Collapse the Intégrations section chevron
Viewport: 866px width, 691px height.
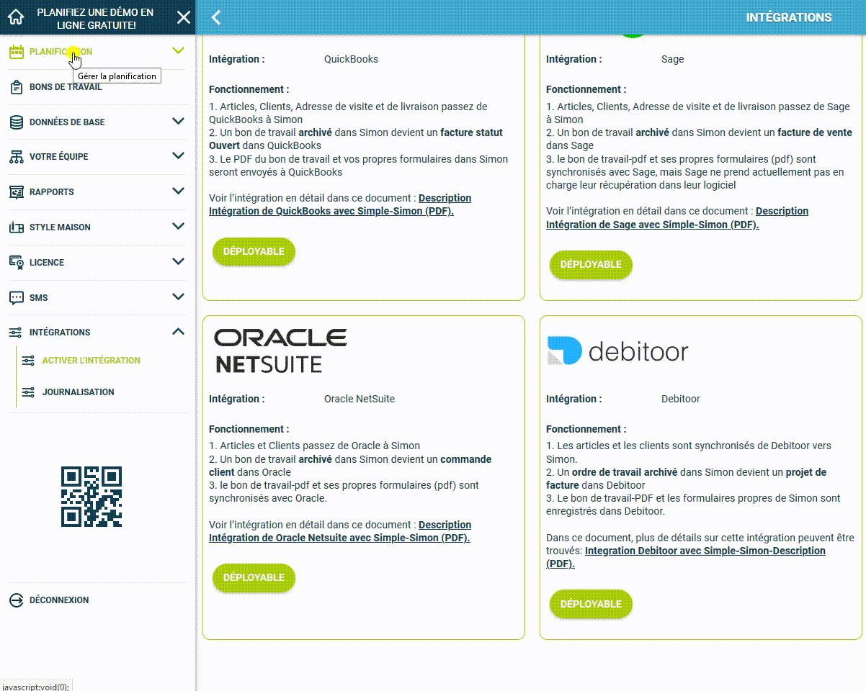[x=179, y=332]
